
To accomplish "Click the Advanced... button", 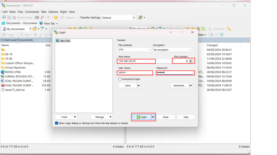I will point(179,86).
